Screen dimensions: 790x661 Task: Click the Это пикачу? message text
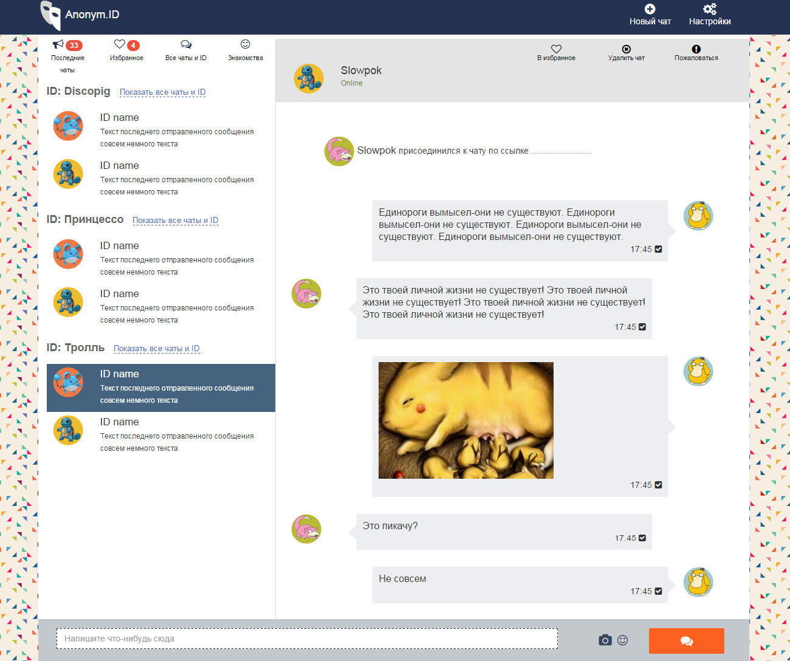click(x=390, y=526)
